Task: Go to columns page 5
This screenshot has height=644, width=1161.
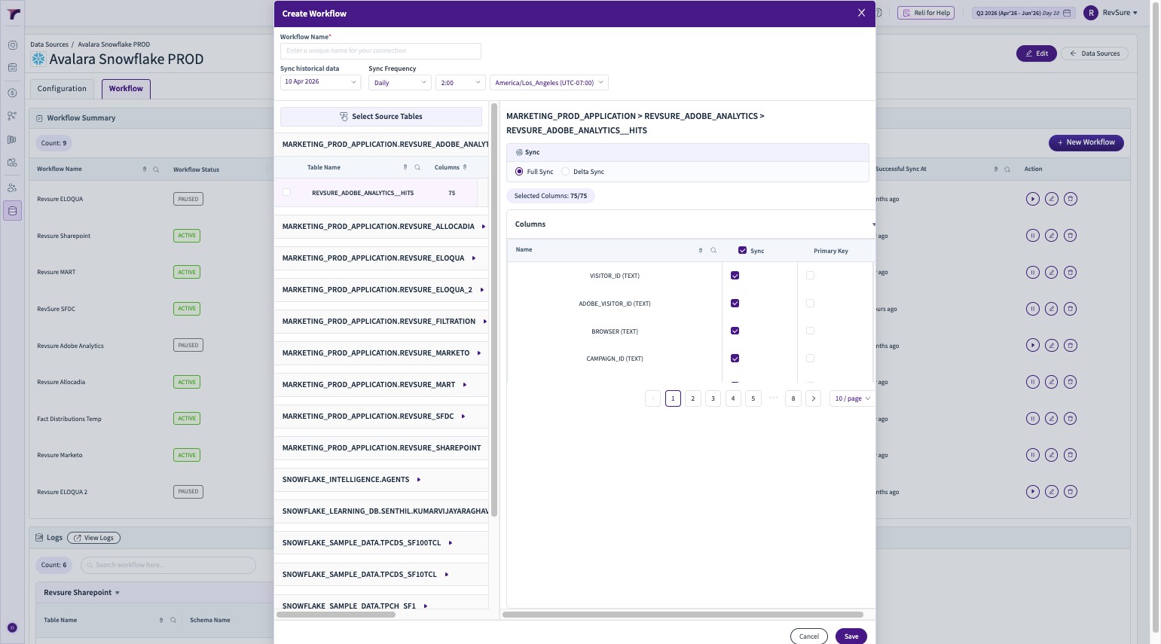Action: click(753, 398)
